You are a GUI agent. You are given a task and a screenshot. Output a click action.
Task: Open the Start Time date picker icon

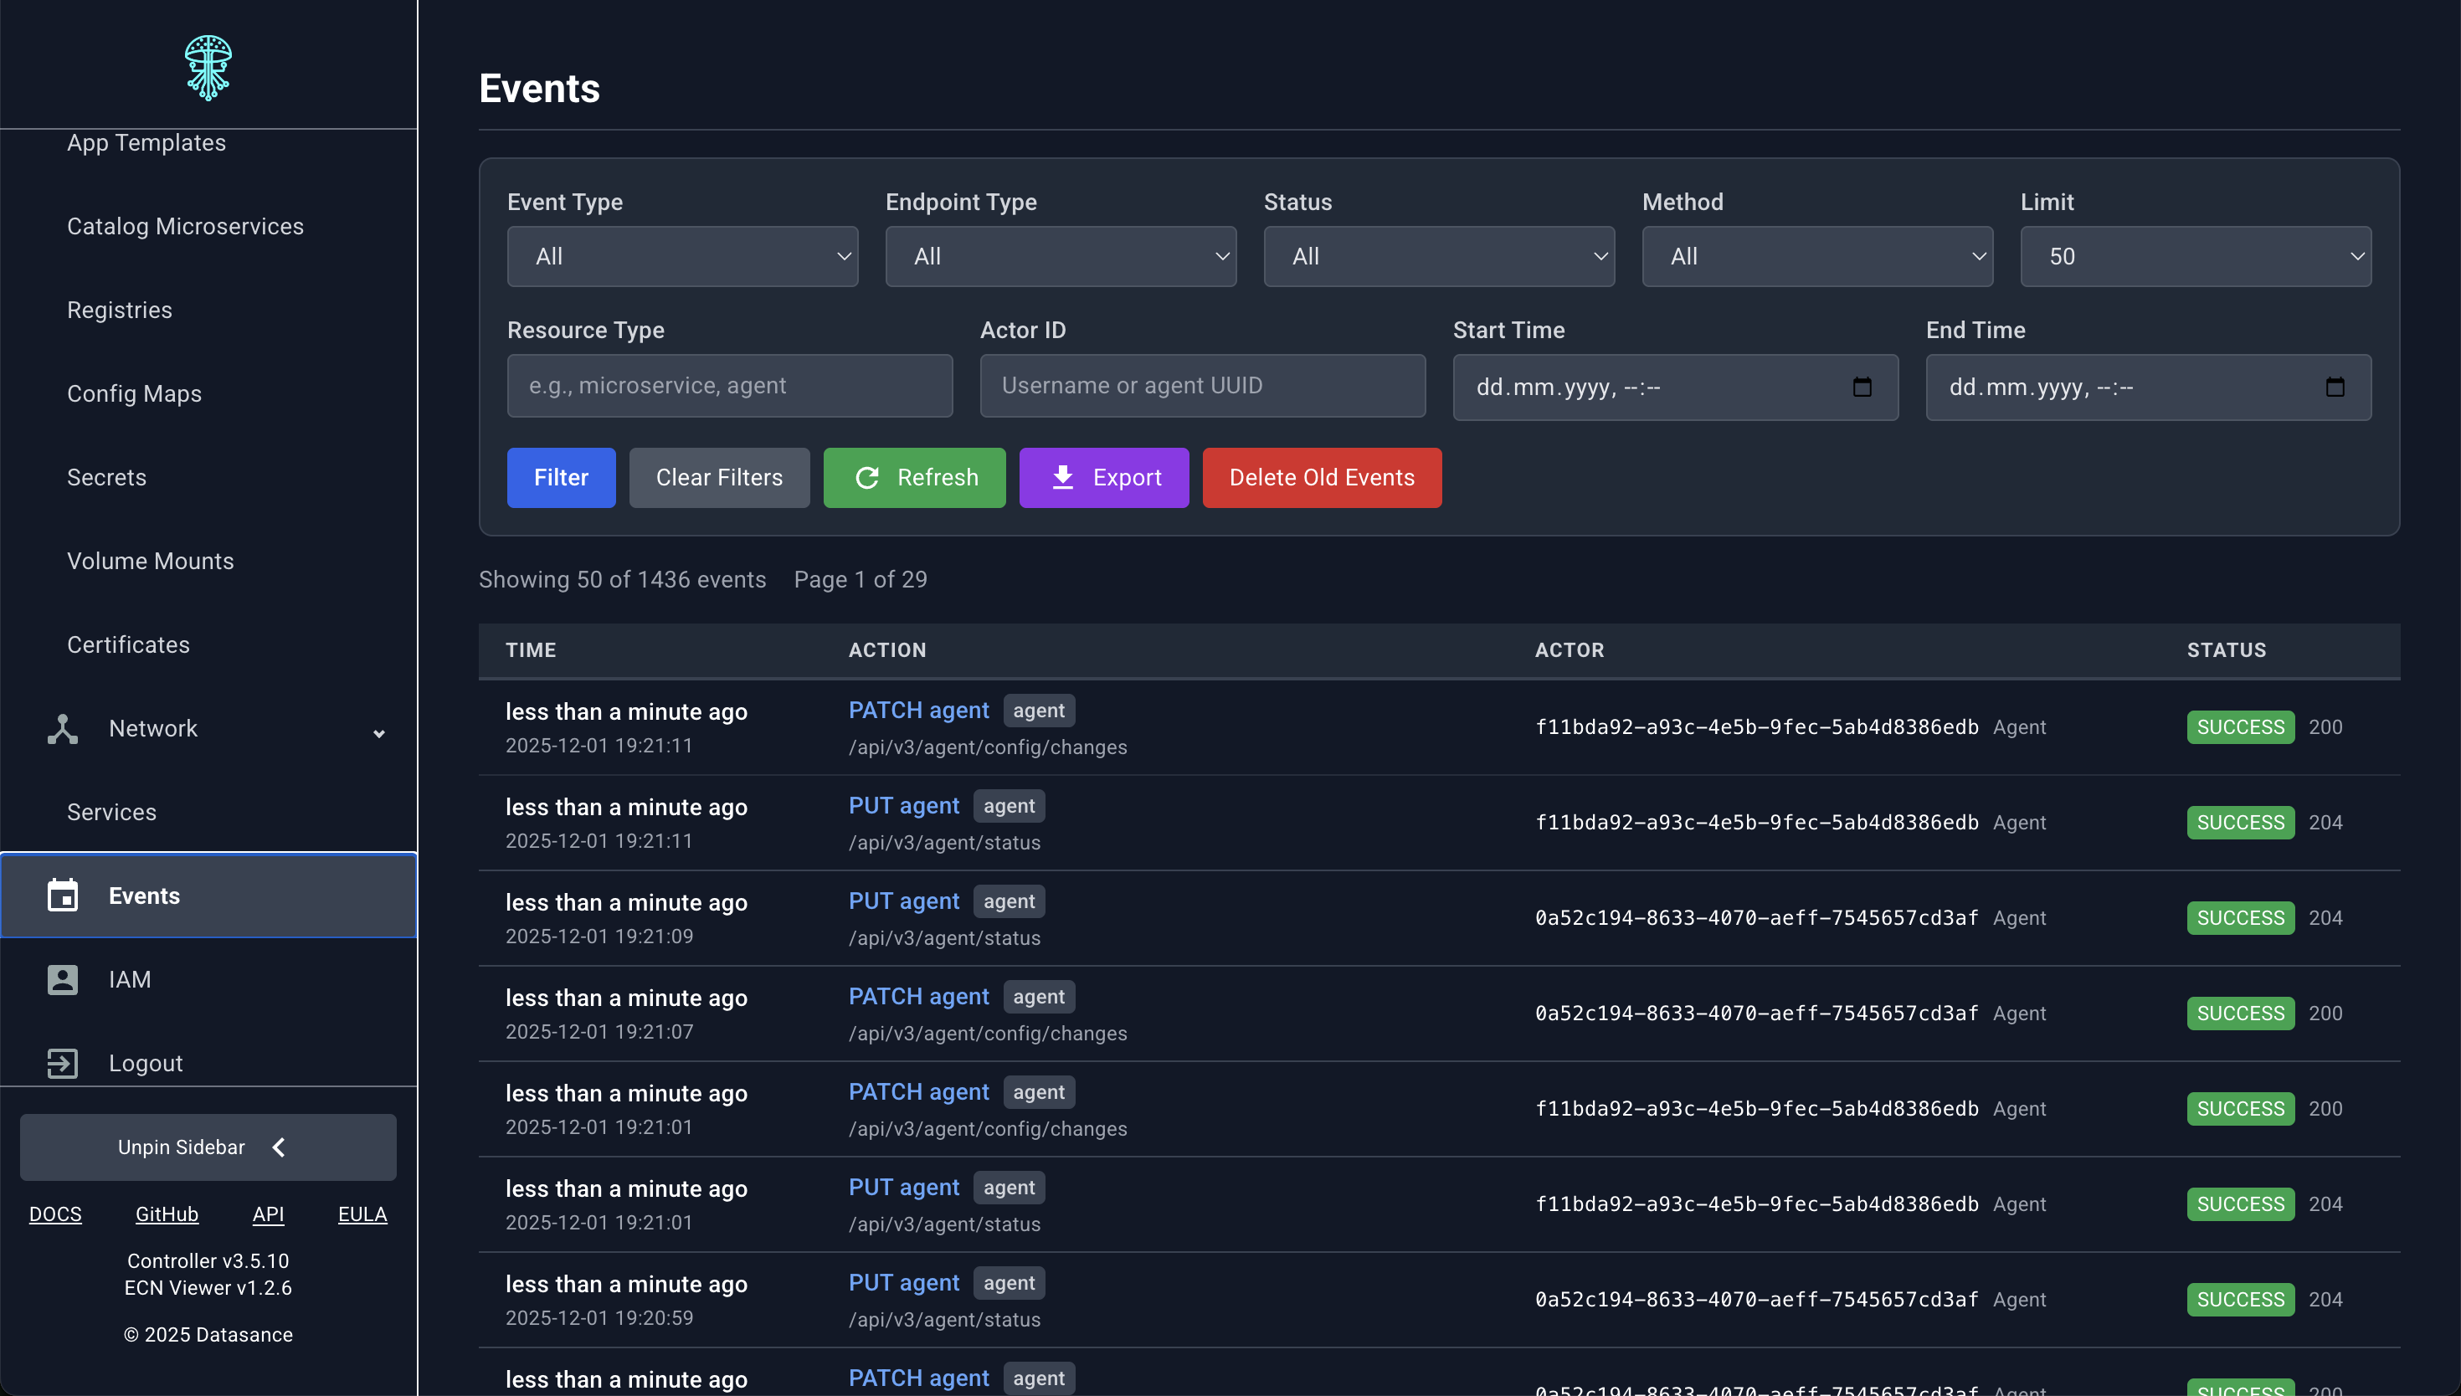tap(1862, 387)
